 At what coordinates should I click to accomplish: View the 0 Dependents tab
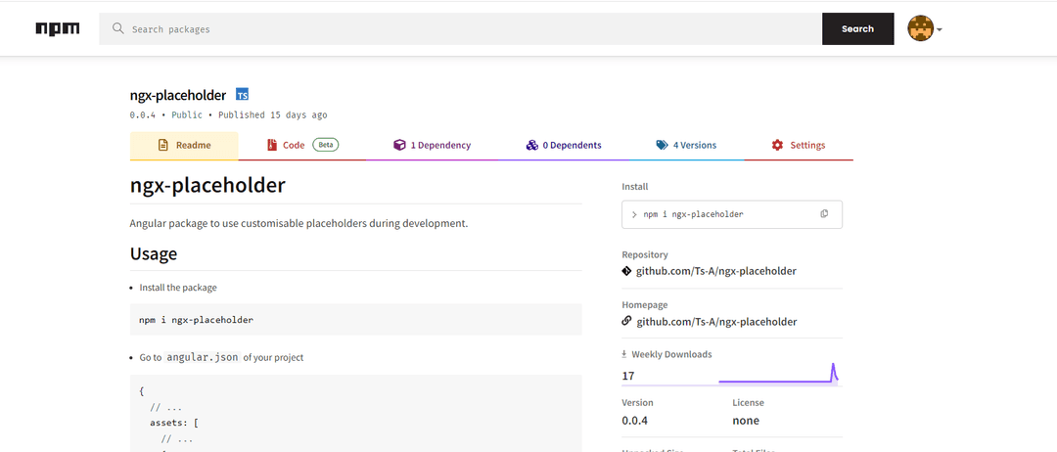point(564,146)
